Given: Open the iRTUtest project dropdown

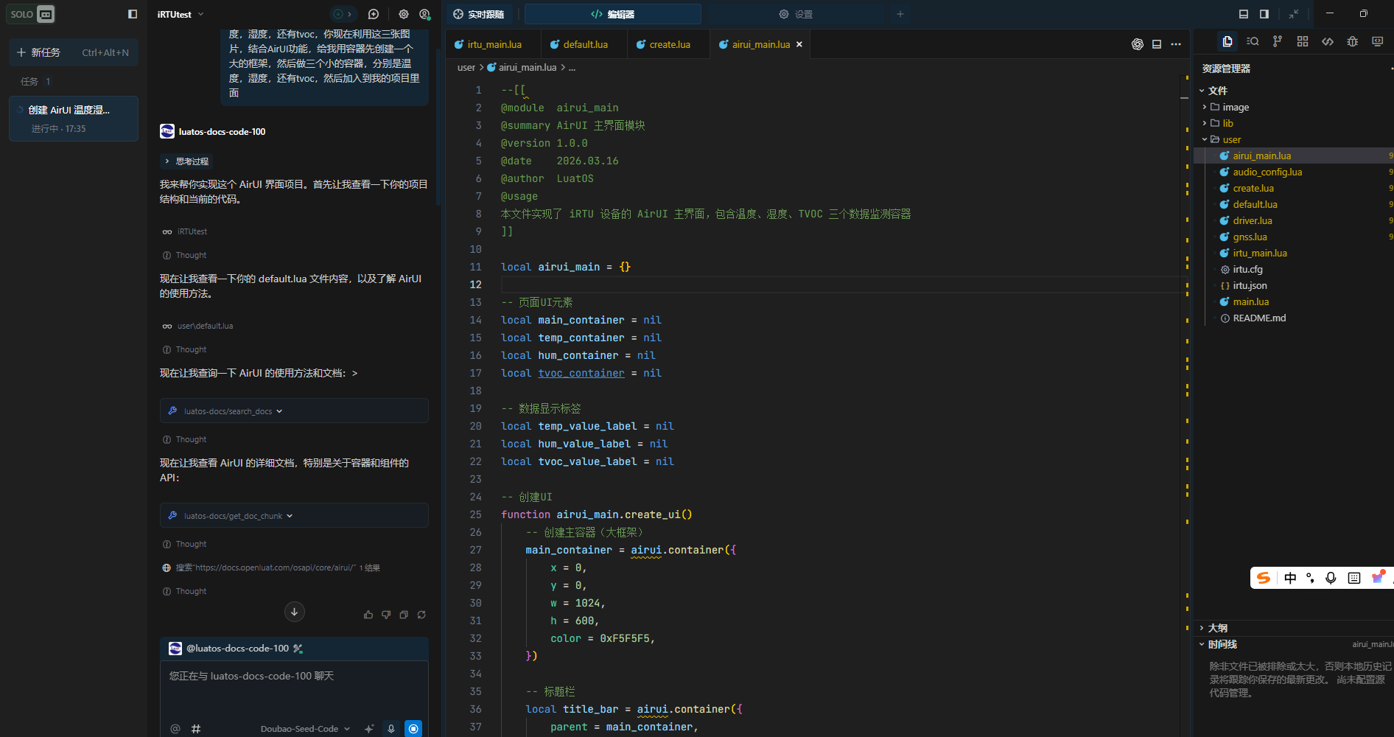Looking at the screenshot, I should pyautogui.click(x=181, y=14).
